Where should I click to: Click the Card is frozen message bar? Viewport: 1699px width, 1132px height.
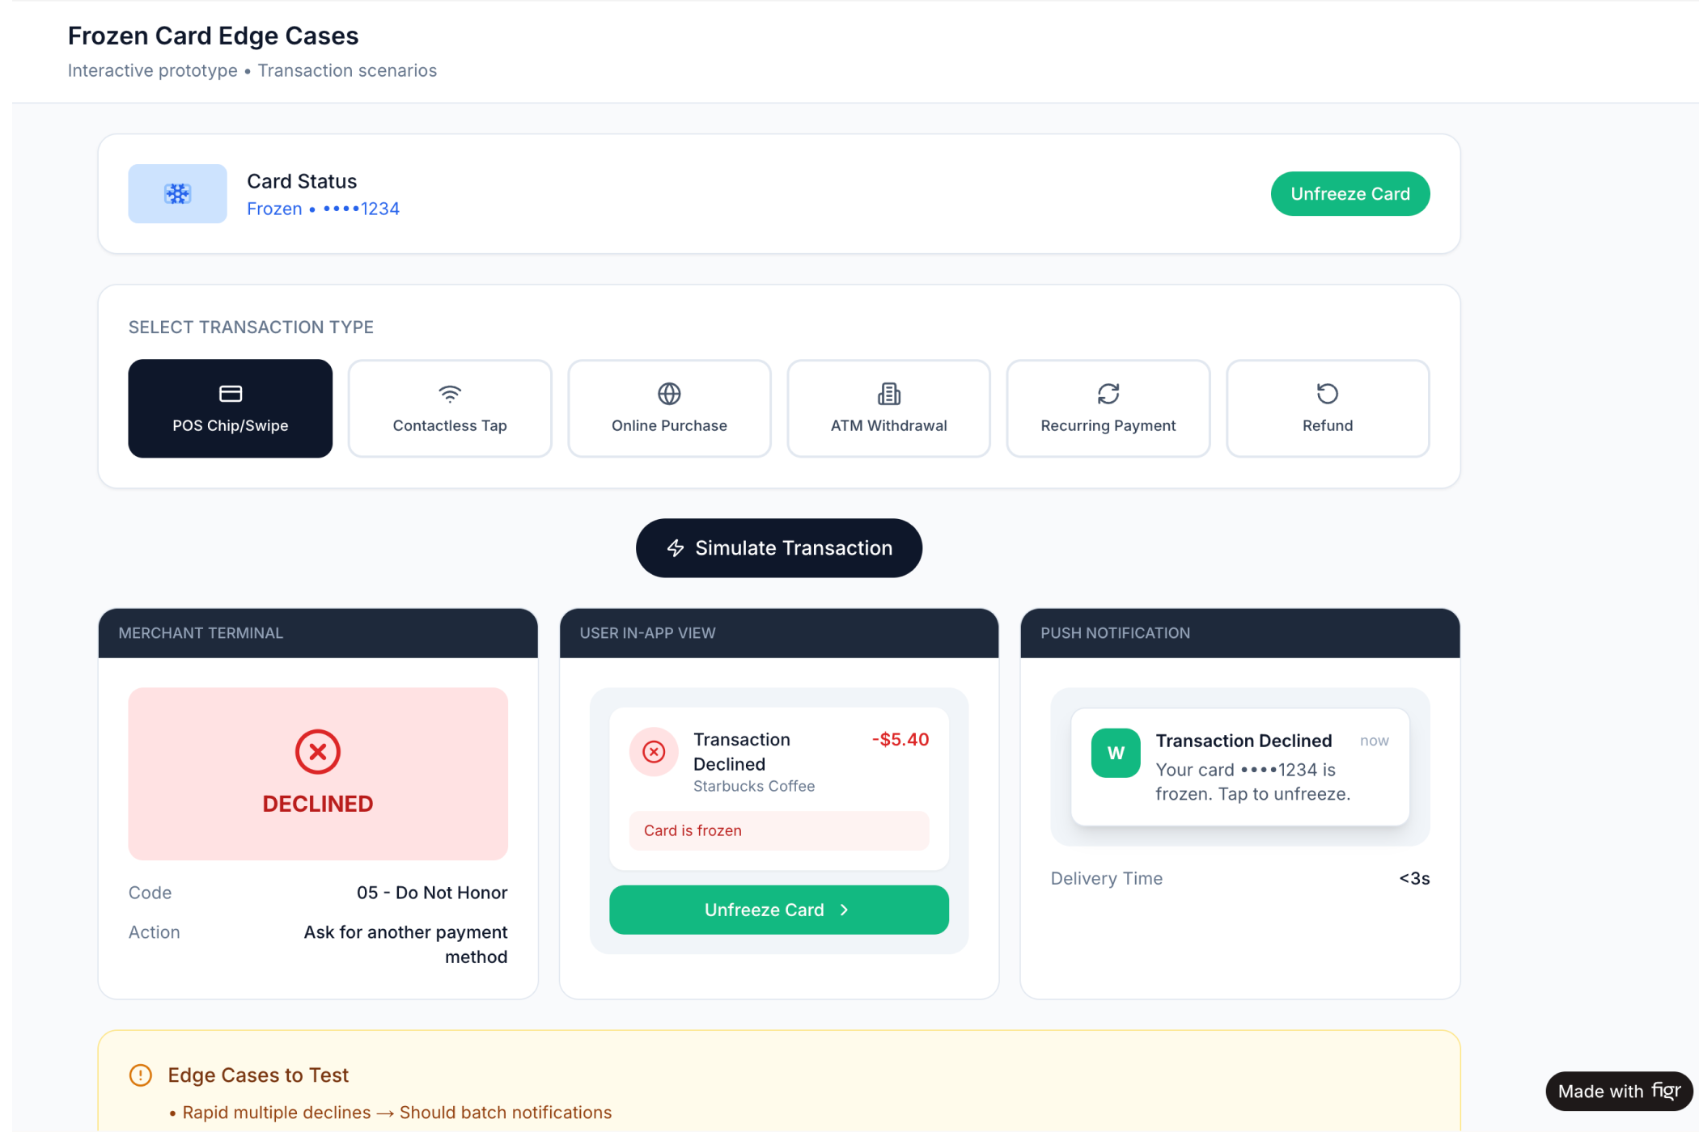tap(778, 830)
